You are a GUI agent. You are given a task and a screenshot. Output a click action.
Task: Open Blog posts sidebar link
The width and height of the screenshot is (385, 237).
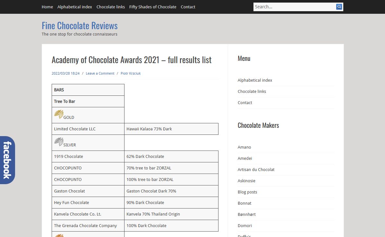pos(247,192)
